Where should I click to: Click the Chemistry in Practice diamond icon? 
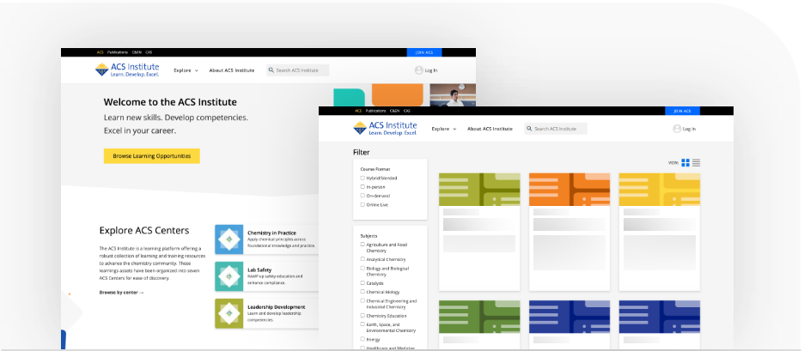point(228,239)
